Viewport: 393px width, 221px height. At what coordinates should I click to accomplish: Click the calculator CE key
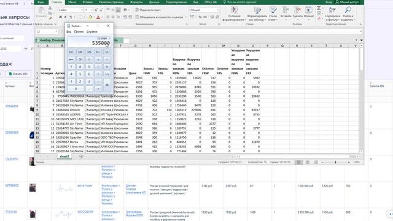coord(80,60)
